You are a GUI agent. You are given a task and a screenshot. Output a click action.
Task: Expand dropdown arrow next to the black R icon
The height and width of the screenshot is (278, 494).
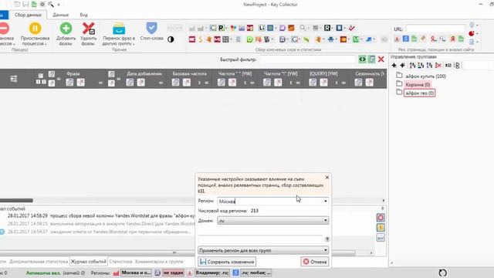(x=332, y=29)
